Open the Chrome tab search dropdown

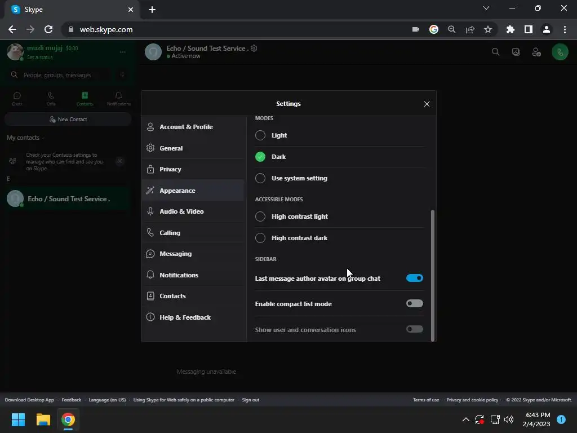tap(486, 8)
